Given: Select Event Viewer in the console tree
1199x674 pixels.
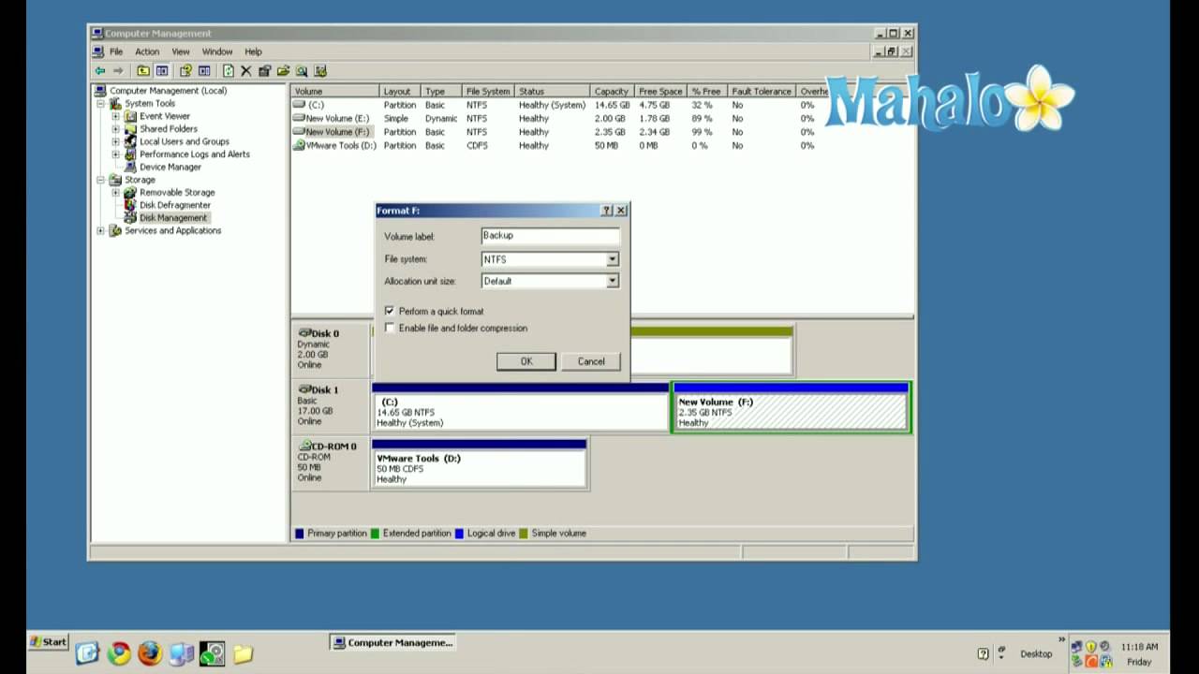Looking at the screenshot, I should (x=165, y=116).
